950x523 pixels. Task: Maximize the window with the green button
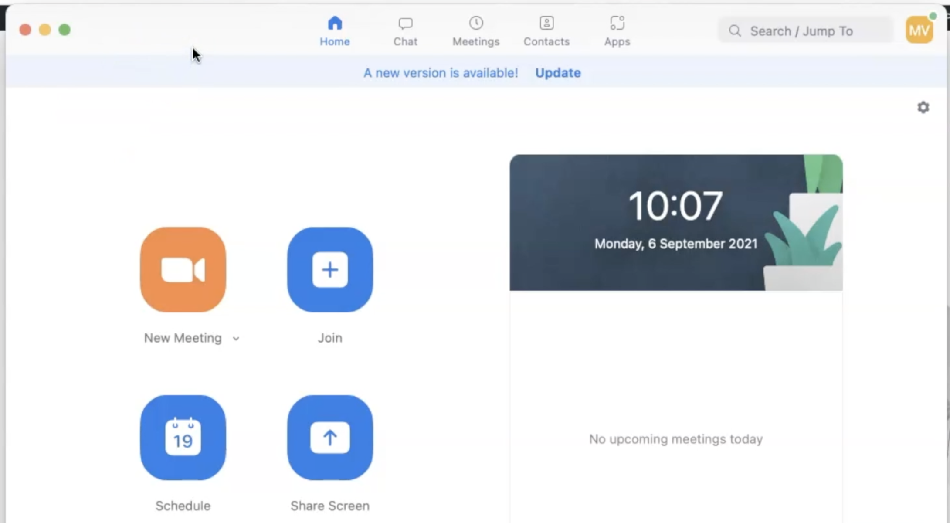[x=64, y=30]
